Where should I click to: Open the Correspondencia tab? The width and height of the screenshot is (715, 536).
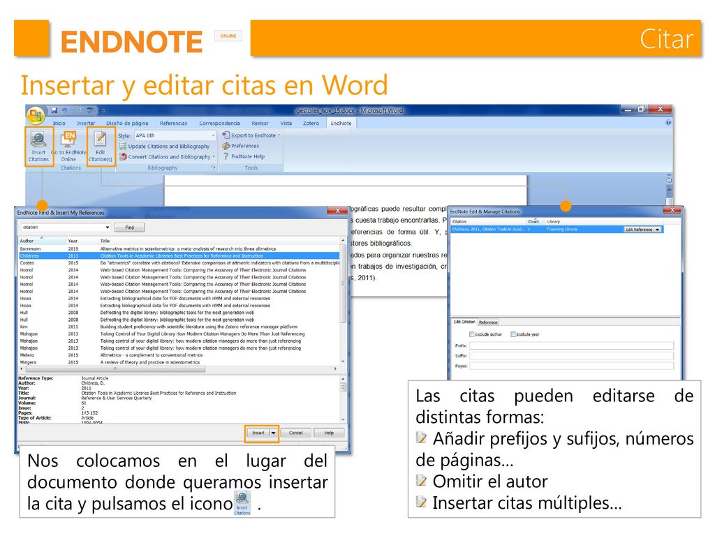(219, 124)
